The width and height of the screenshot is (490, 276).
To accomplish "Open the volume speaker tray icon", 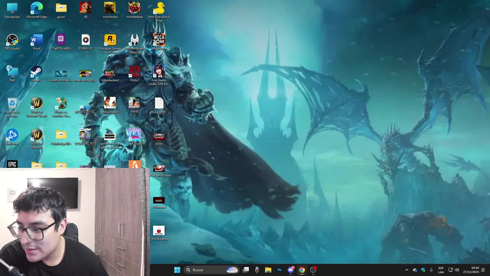I will click(457, 270).
